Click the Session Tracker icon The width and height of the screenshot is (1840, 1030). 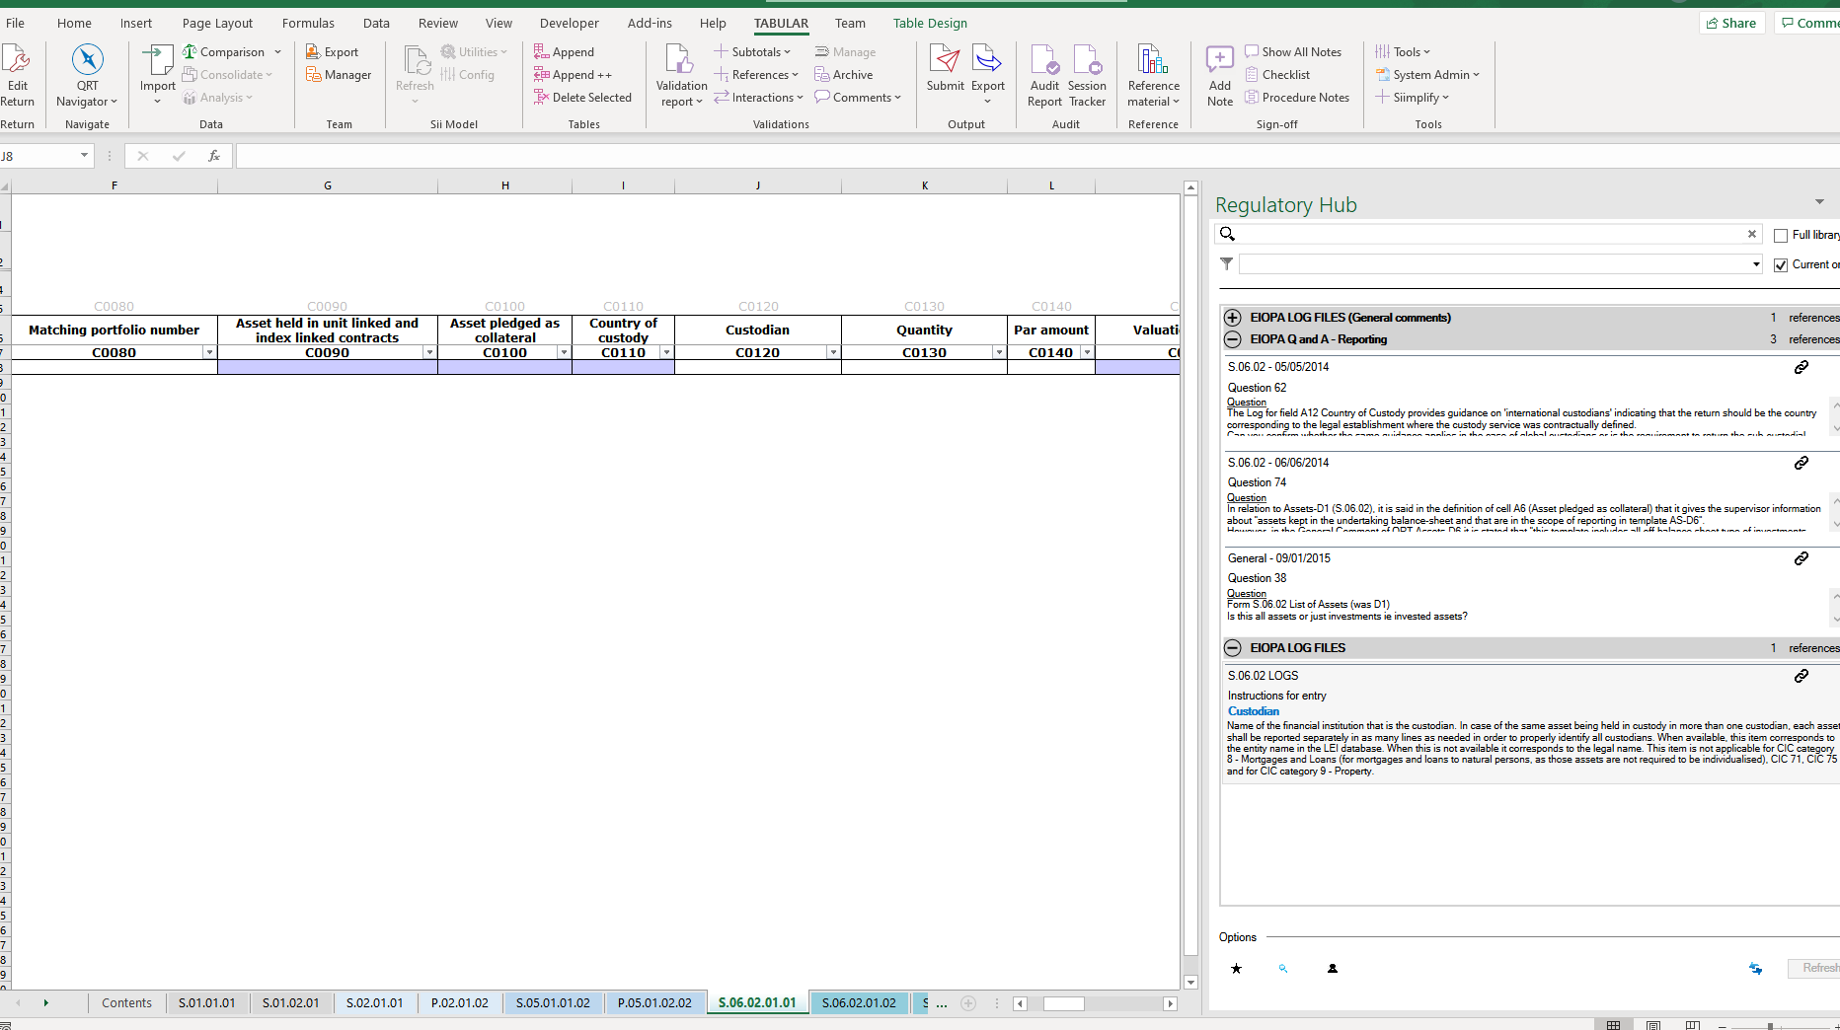coord(1087,75)
